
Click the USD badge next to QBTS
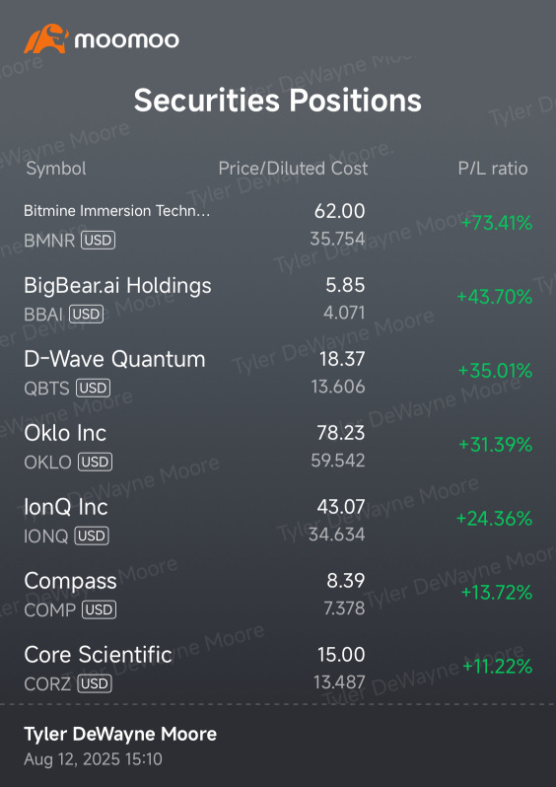click(x=94, y=388)
